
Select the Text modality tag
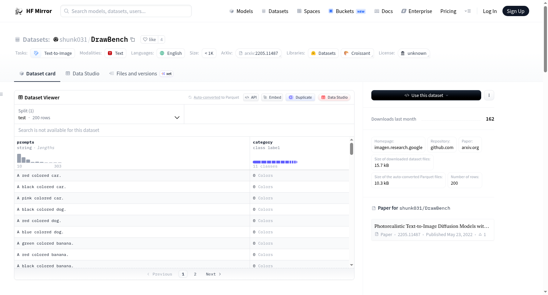click(115, 53)
